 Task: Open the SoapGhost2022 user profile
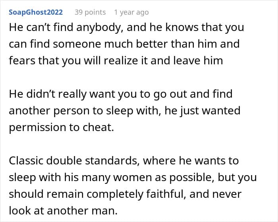click(x=35, y=12)
